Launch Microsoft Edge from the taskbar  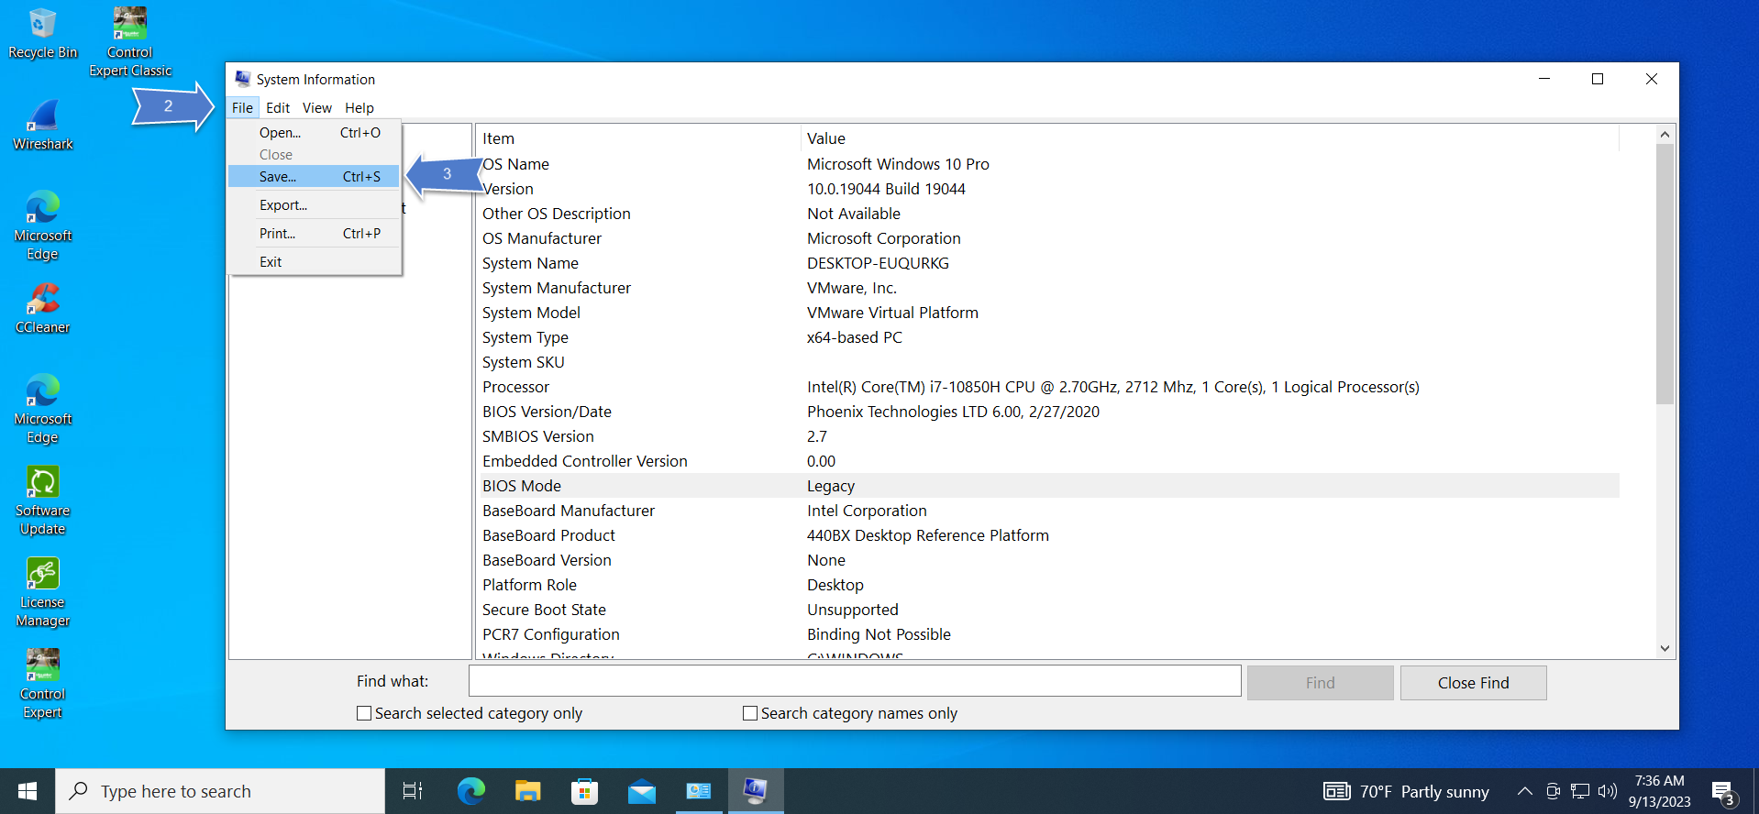(x=470, y=791)
